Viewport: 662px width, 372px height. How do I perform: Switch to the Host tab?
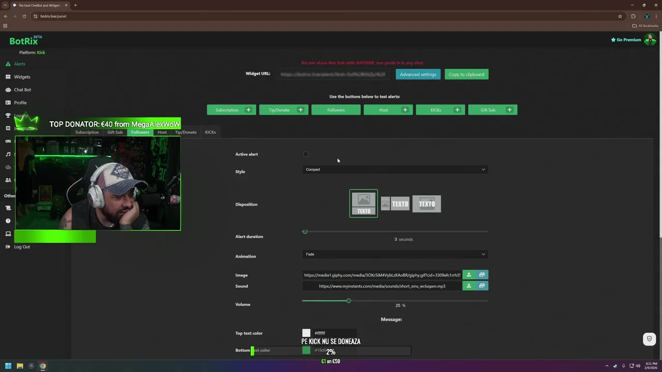pyautogui.click(x=162, y=132)
